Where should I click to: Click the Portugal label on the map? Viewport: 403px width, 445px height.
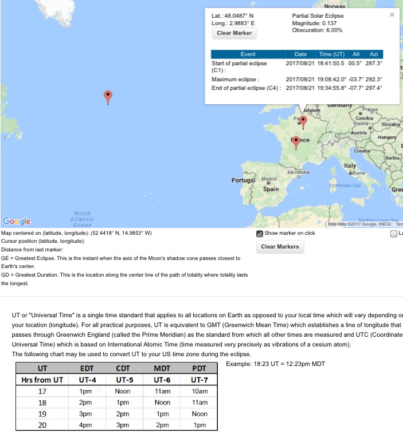pyautogui.click(x=244, y=180)
